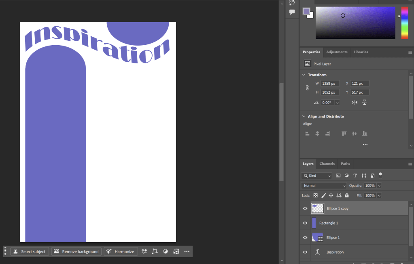This screenshot has width=414, height=264.
Task: Hide the Rectangle 1 layer
Action: pos(305,223)
